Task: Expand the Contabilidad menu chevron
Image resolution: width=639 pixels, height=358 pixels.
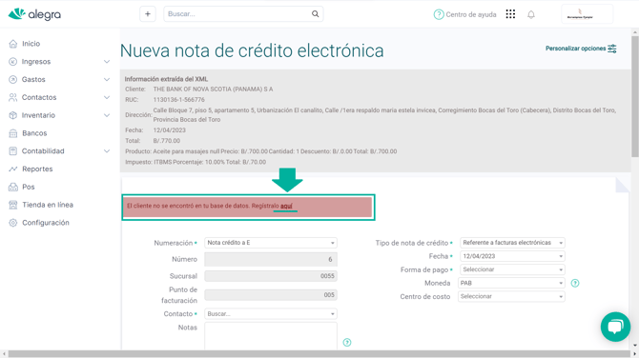Action: pyautogui.click(x=107, y=151)
